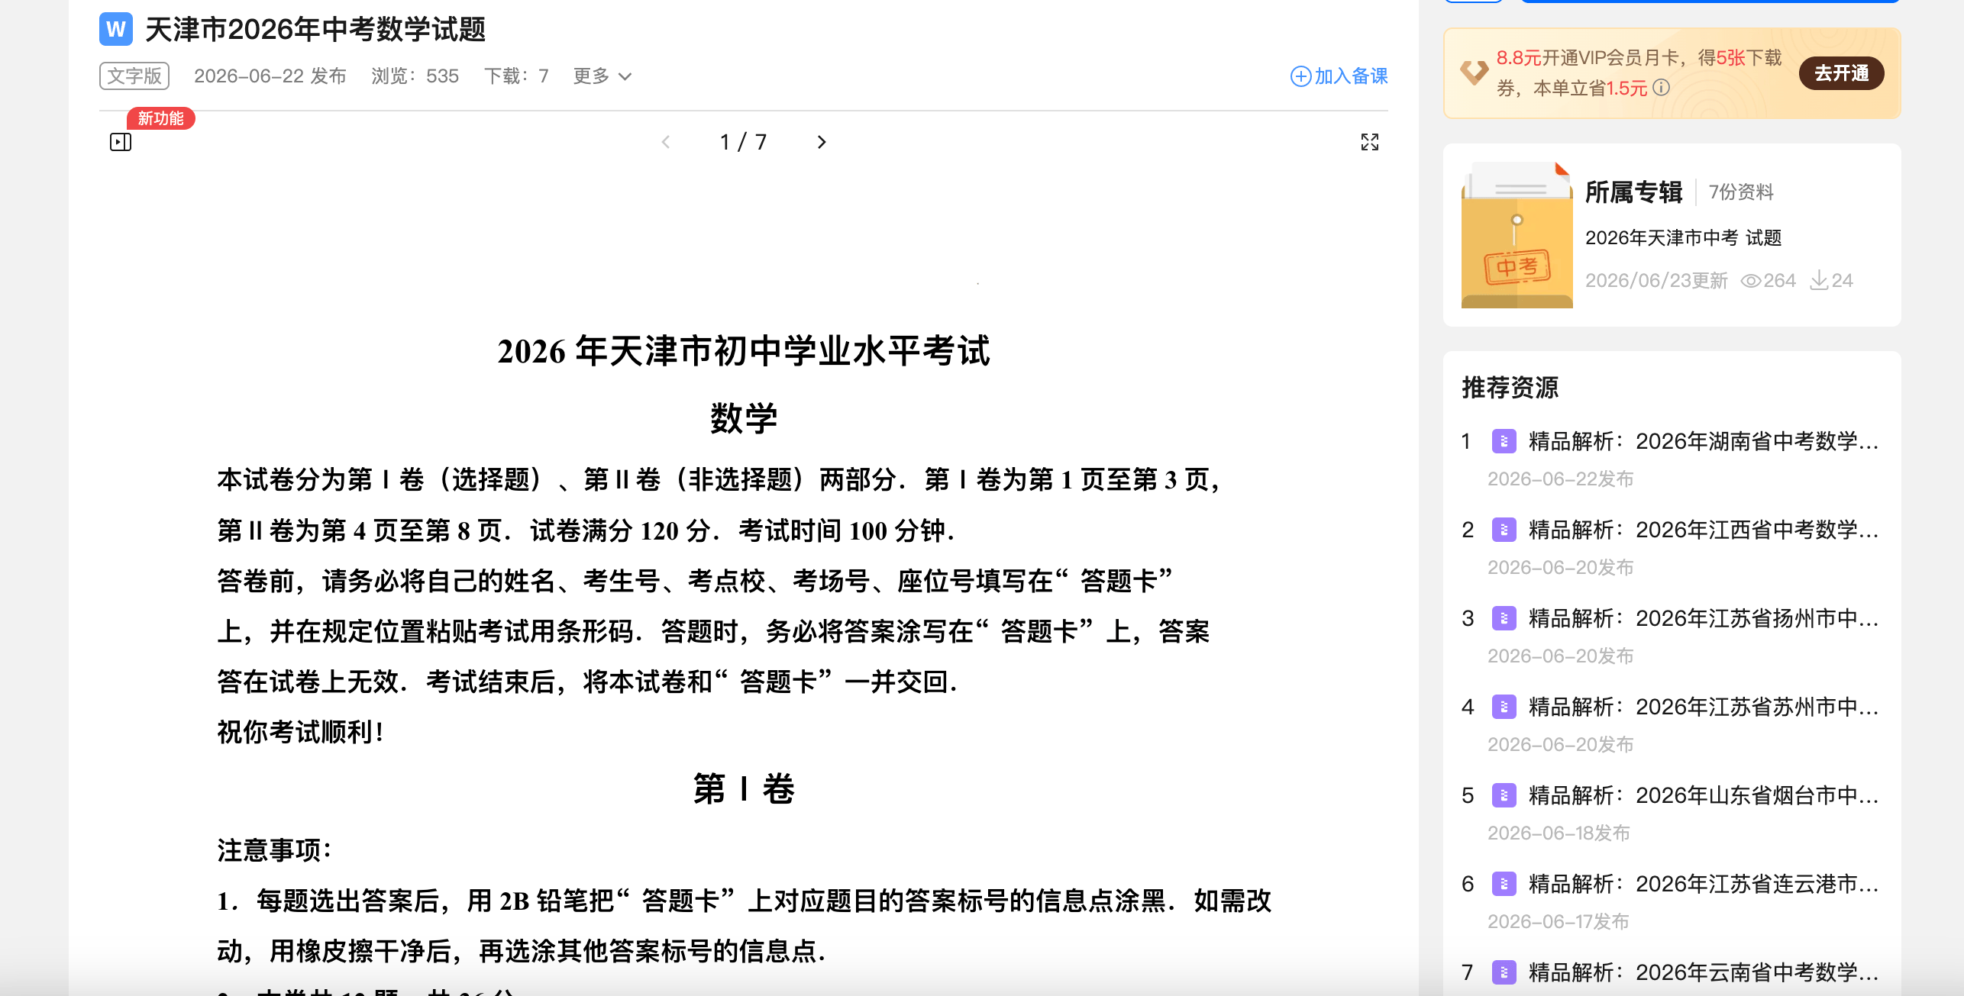1964x996 pixels.
Task: Click the page indicator 1 / 7
Action: [743, 142]
